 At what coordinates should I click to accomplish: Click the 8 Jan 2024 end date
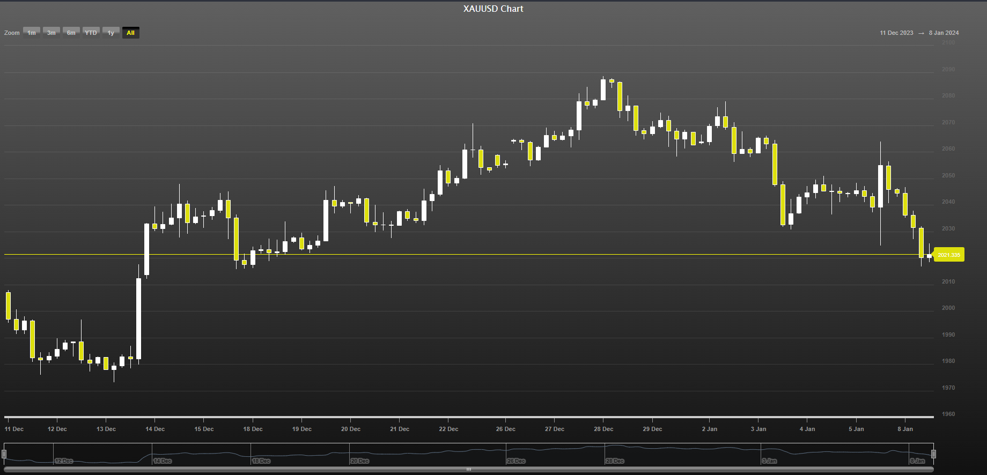[x=944, y=33]
